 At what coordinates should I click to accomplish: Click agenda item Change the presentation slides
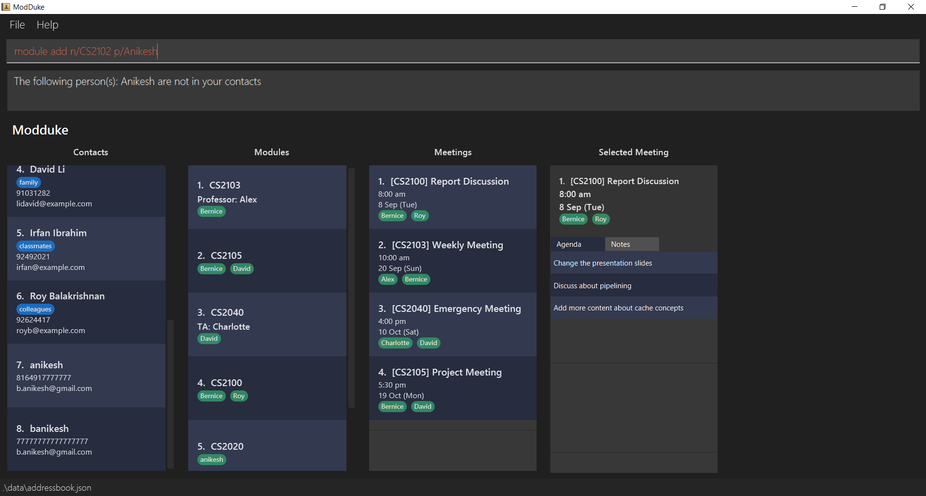pos(634,263)
